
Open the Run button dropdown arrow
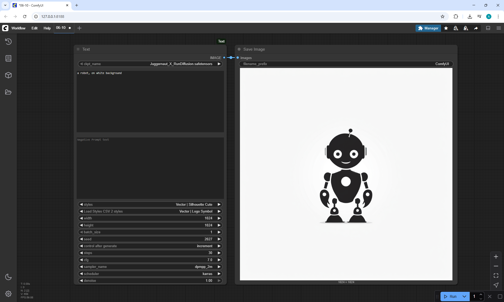464,296
